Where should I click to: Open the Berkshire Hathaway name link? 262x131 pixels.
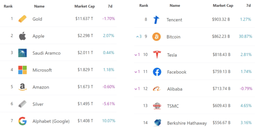click(187, 123)
